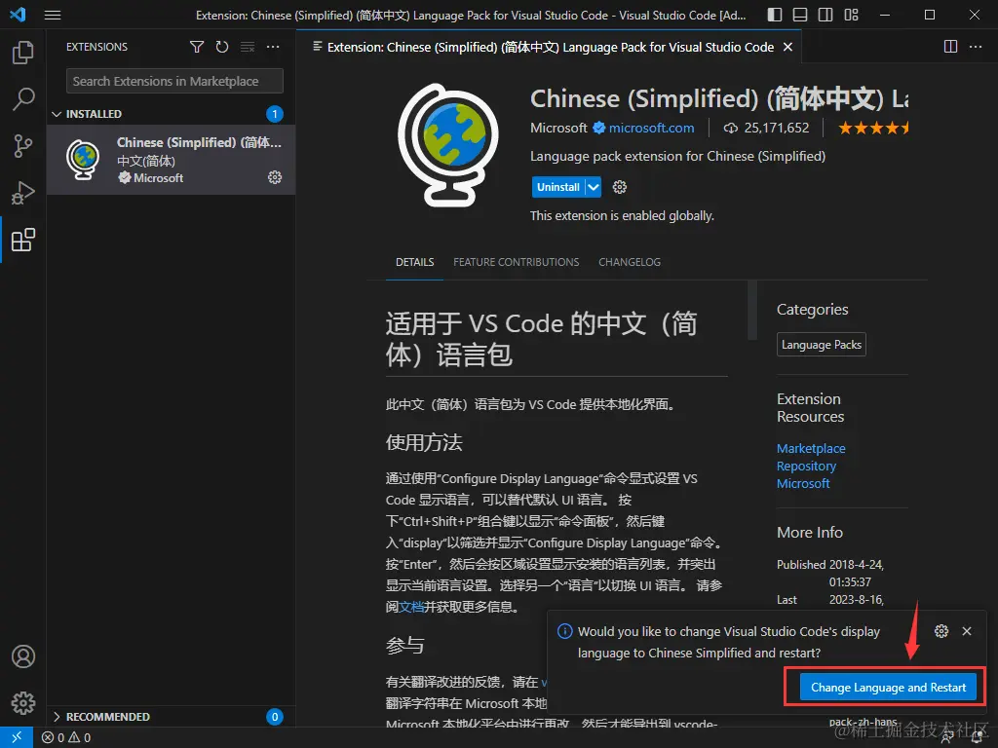
Task: Click the Language Packs category tag
Action: (x=821, y=345)
